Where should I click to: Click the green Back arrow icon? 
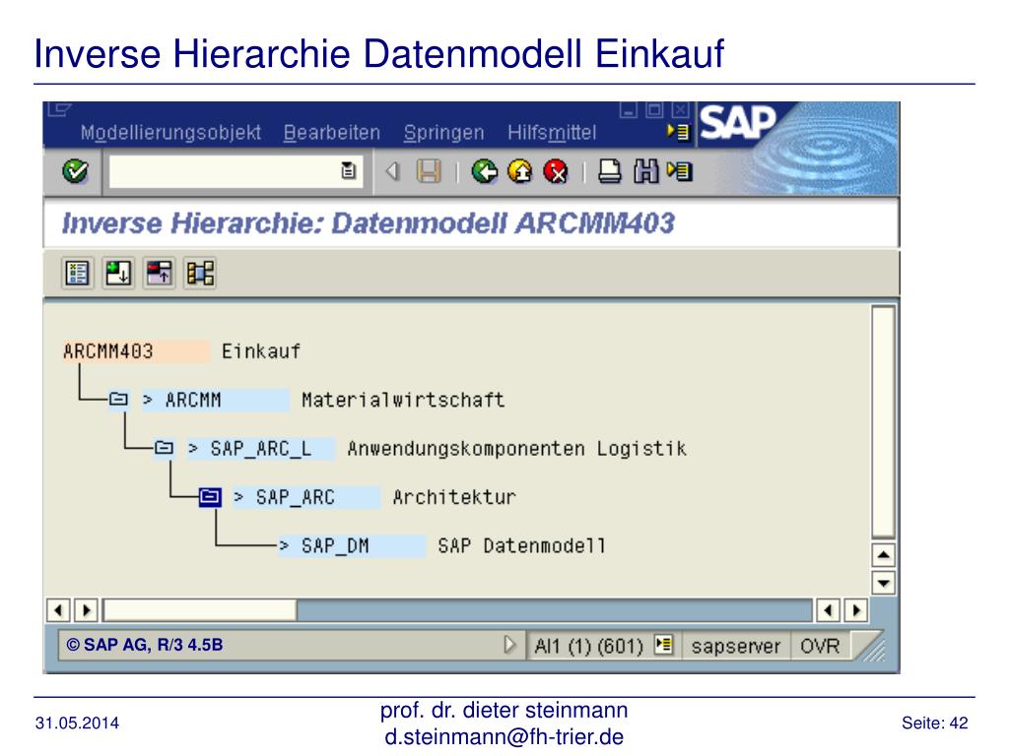click(485, 171)
